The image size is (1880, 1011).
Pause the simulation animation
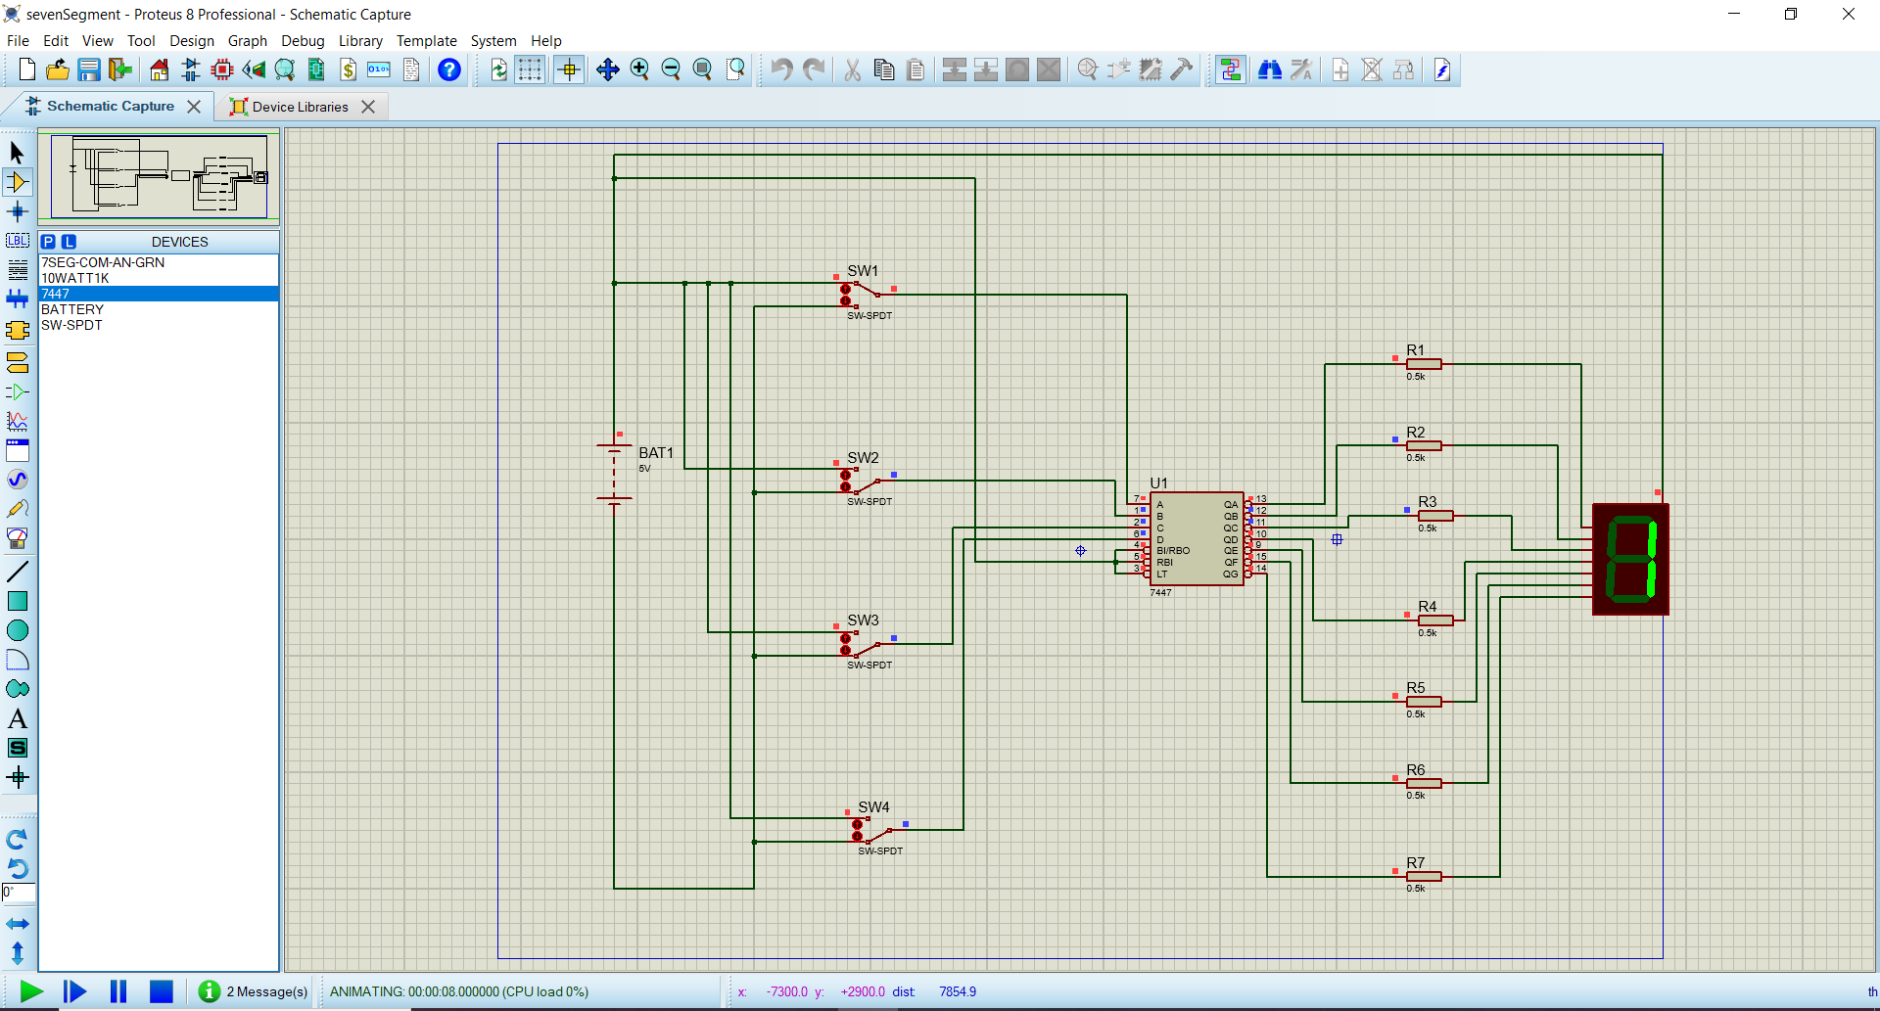118,991
